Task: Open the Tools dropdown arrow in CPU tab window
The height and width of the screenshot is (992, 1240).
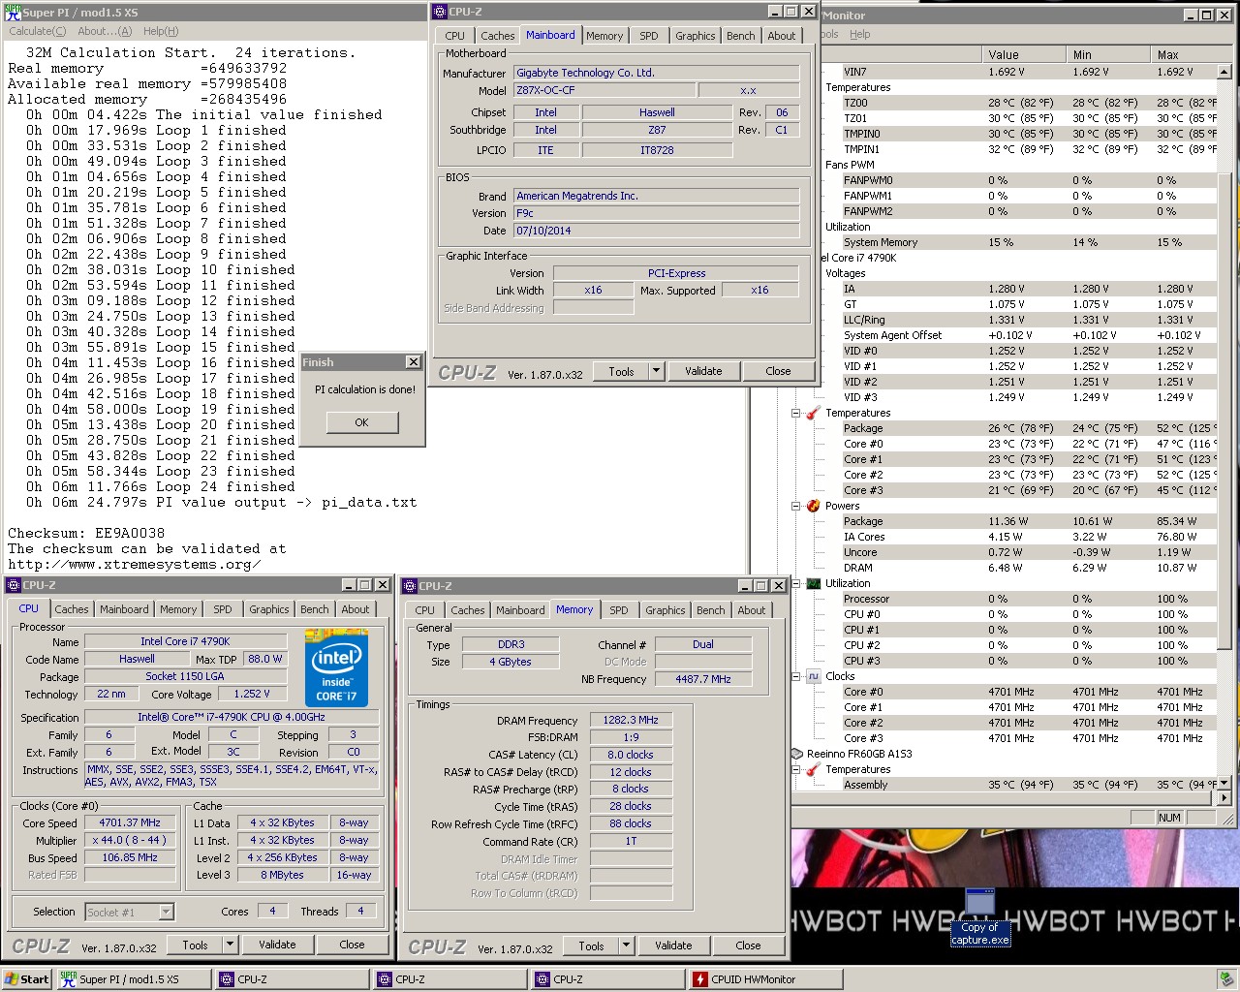Action: tap(230, 945)
